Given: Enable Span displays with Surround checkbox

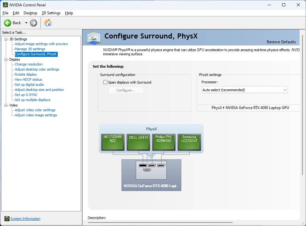Looking at the screenshot, I should [106, 82].
